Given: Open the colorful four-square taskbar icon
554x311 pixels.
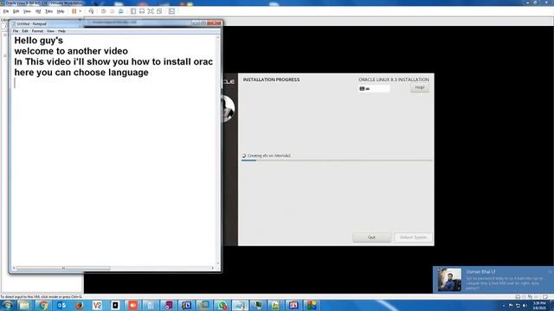Looking at the screenshot, I should pyautogui.click(x=312, y=305).
